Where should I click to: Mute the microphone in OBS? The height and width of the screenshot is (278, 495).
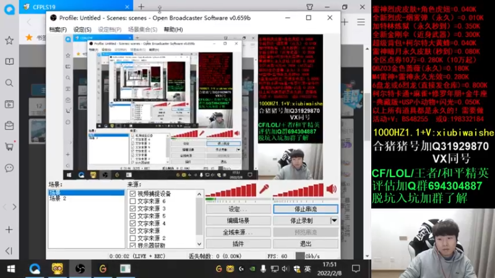pyautogui.click(x=264, y=189)
